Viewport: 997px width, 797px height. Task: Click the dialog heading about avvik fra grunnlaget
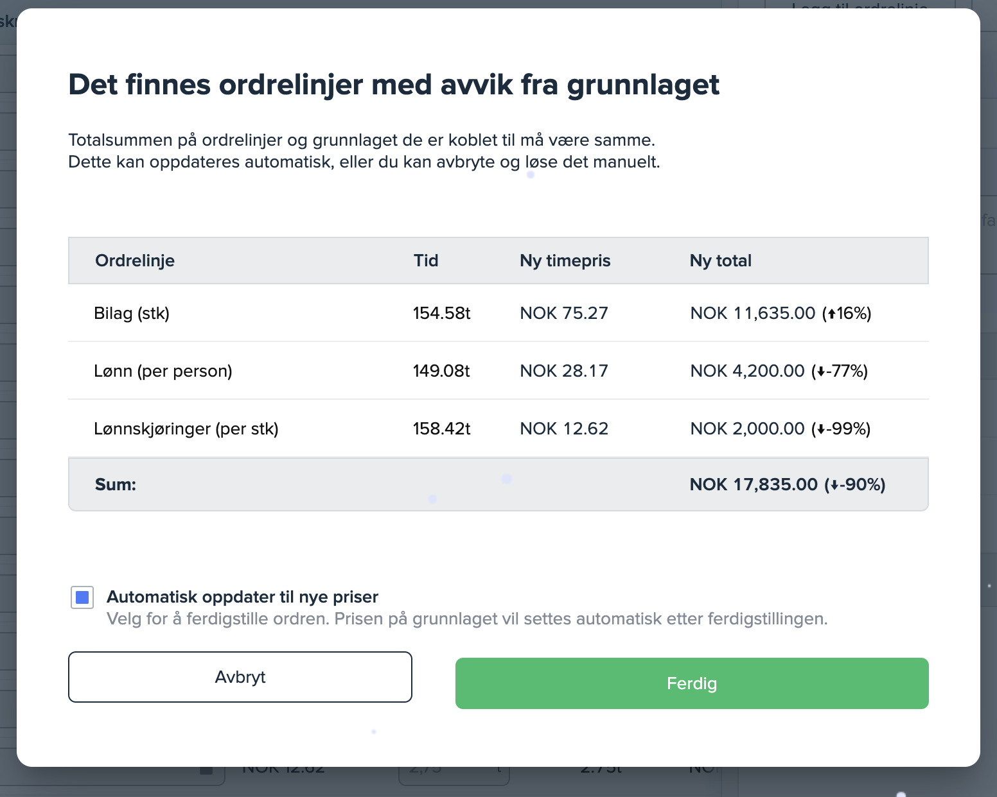point(394,85)
